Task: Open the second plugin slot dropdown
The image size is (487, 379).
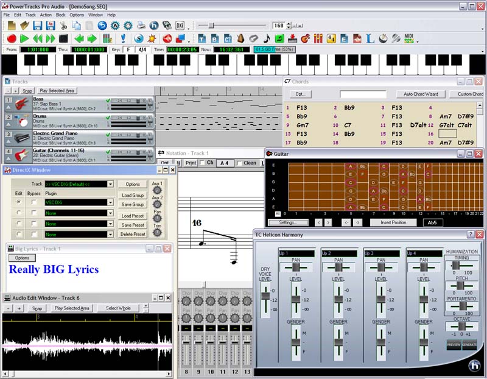Action: point(110,213)
